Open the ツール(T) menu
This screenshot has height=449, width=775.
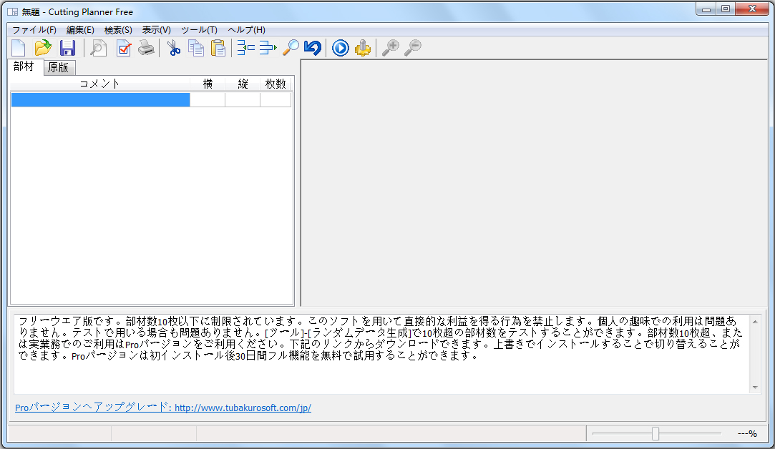coord(199,30)
